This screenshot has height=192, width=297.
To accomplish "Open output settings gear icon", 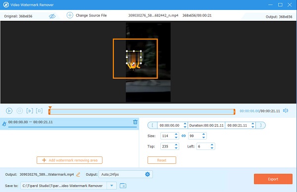I will pyautogui.click(x=148, y=174).
